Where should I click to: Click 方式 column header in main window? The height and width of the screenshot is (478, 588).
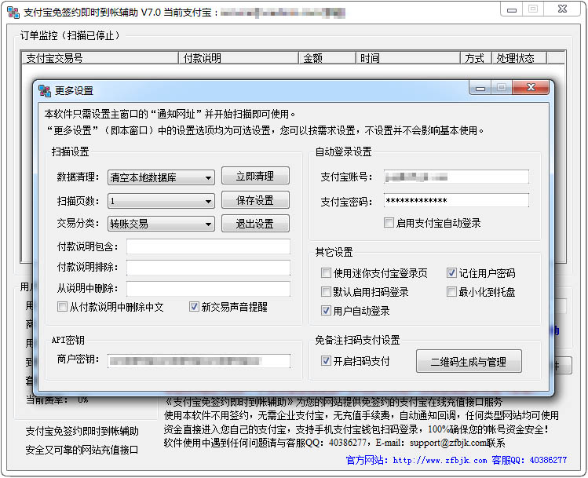coord(476,58)
